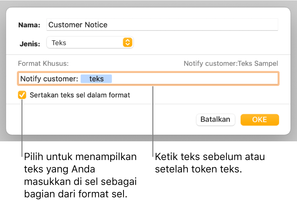Click the Jenis: label

click(30, 44)
